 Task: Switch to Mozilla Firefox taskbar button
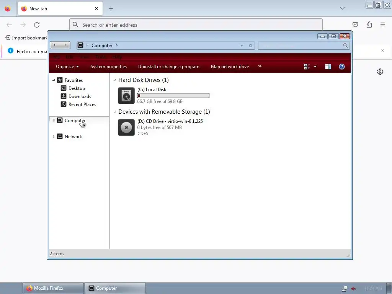pos(53,288)
